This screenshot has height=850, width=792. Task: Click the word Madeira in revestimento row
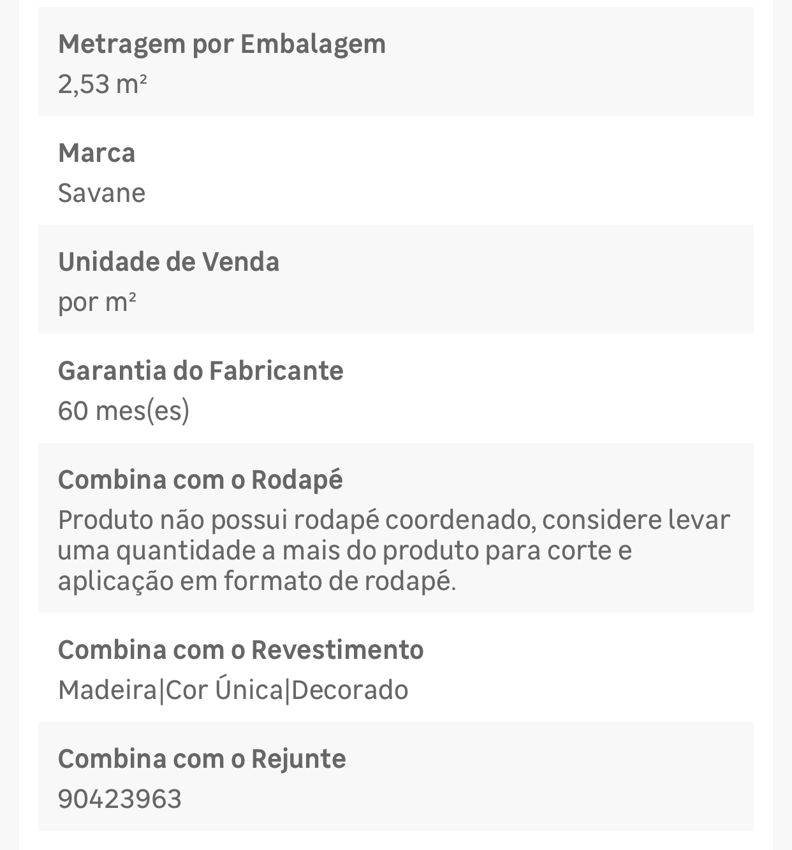click(107, 690)
